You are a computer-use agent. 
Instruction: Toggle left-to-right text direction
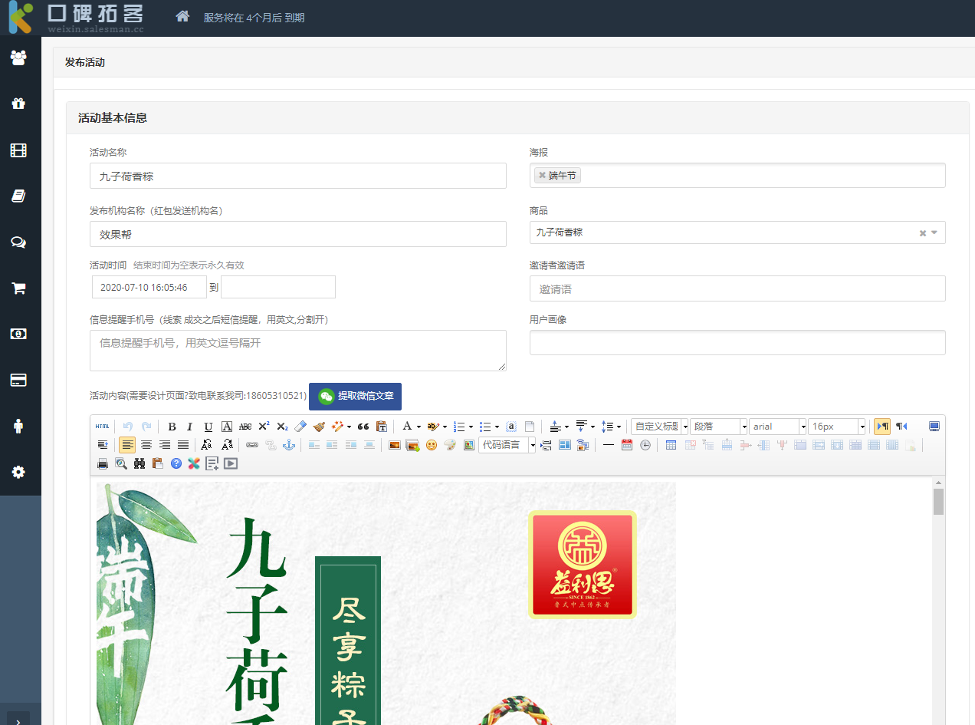[882, 427]
